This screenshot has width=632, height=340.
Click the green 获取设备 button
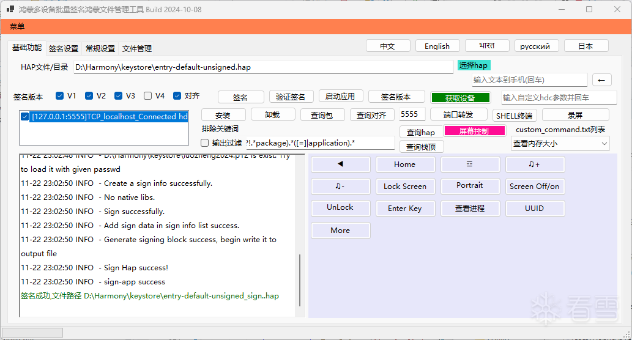tap(460, 98)
